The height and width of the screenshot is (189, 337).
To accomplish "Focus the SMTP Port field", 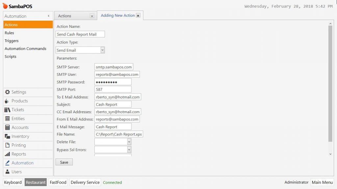I will pos(113,89).
